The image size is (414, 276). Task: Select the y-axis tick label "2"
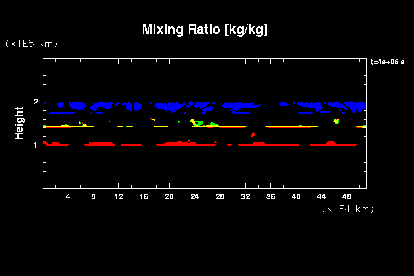[35, 102]
